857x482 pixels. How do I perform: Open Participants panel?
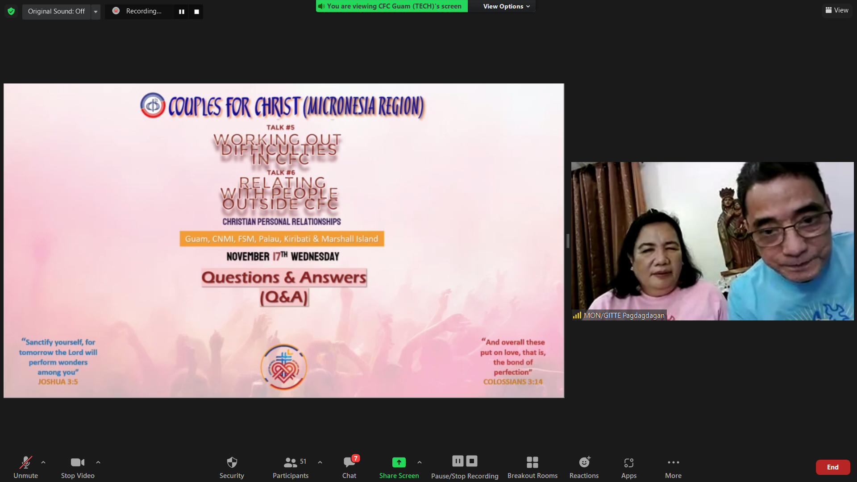291,467
